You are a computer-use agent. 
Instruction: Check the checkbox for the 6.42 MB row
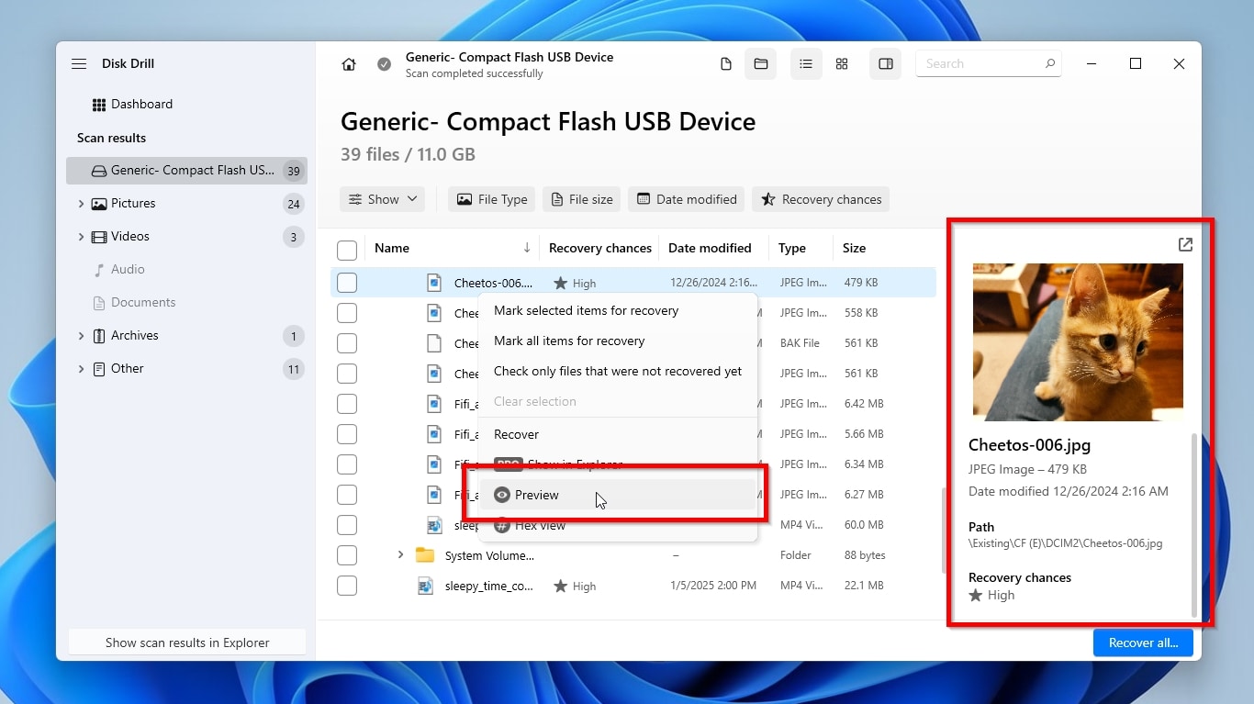click(347, 404)
